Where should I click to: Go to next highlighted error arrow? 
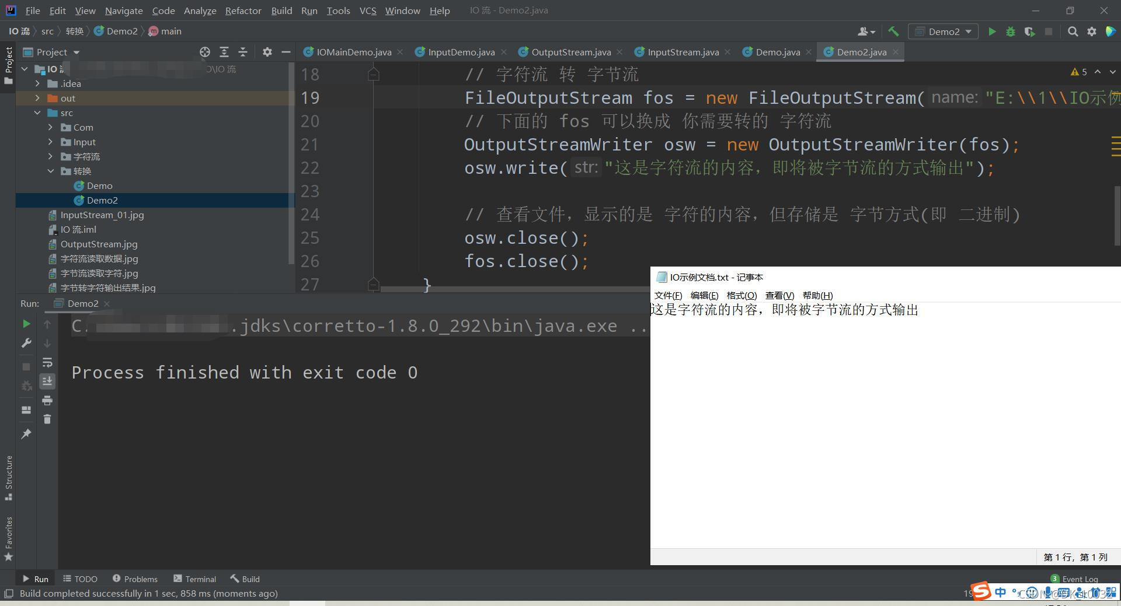1112,72
